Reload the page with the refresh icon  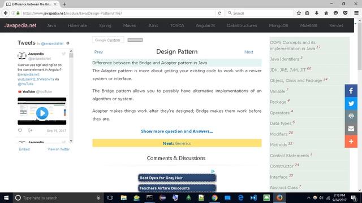[219, 13]
